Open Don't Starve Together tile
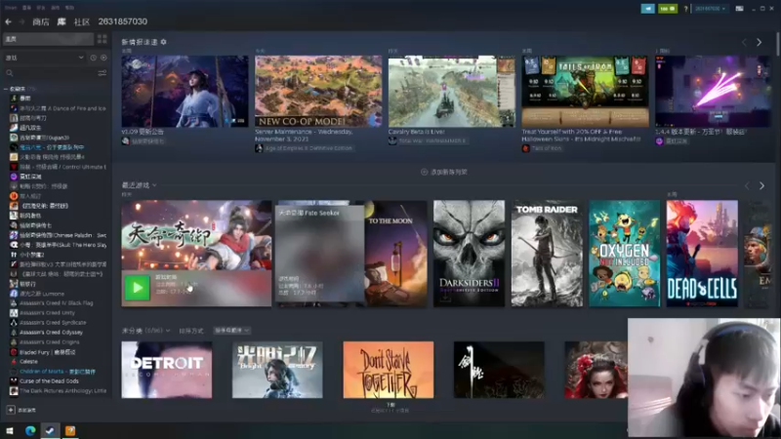This screenshot has height=439, width=781. pyautogui.click(x=389, y=370)
